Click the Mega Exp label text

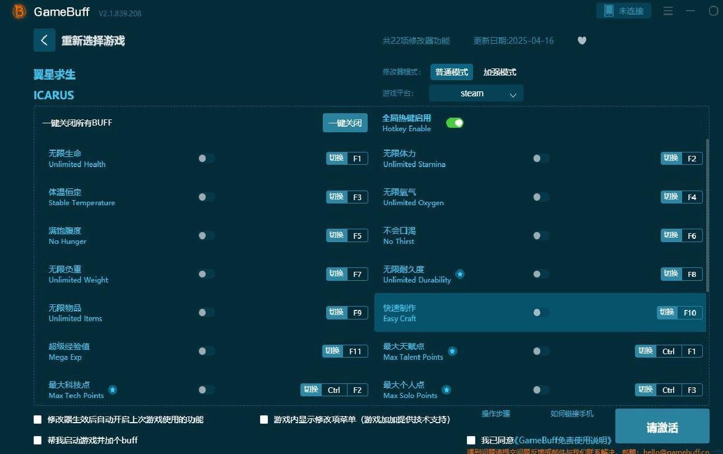click(65, 357)
